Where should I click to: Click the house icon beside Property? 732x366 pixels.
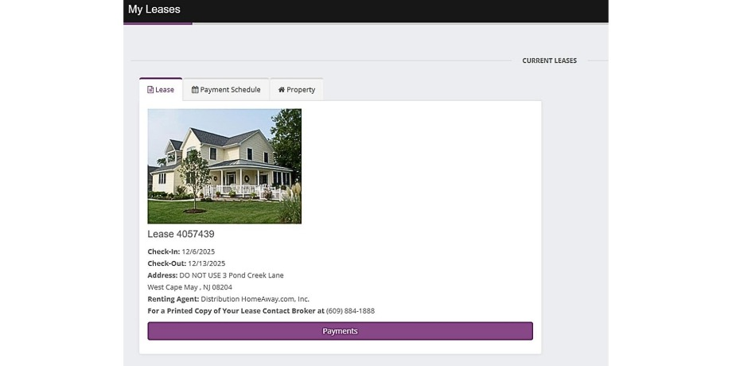click(x=281, y=90)
